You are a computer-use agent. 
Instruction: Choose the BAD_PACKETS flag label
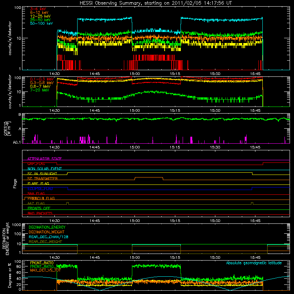(40, 213)
